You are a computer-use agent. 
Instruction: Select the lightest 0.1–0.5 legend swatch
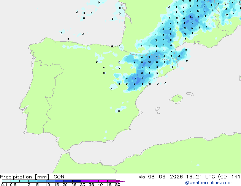point(6,181)
